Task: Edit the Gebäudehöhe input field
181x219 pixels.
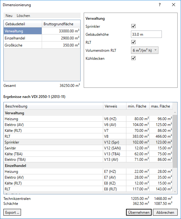Action: (x=146, y=34)
